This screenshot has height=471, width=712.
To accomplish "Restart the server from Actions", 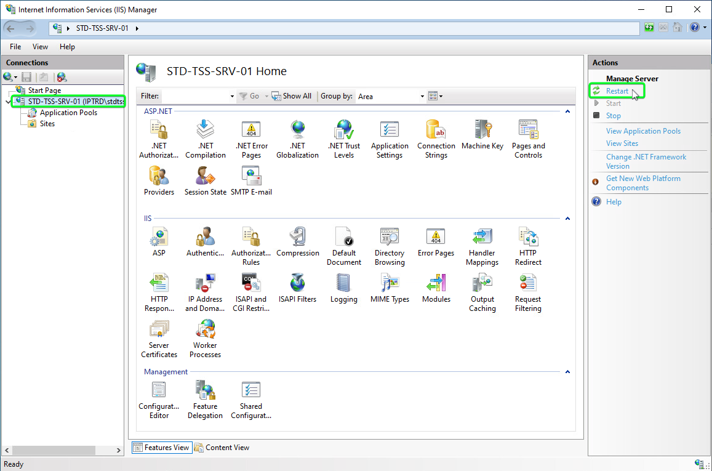I will pos(617,91).
